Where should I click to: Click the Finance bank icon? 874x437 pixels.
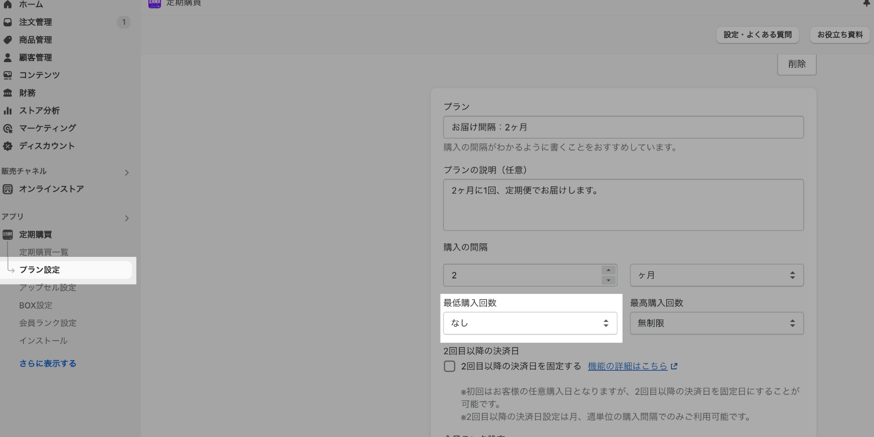pos(8,93)
